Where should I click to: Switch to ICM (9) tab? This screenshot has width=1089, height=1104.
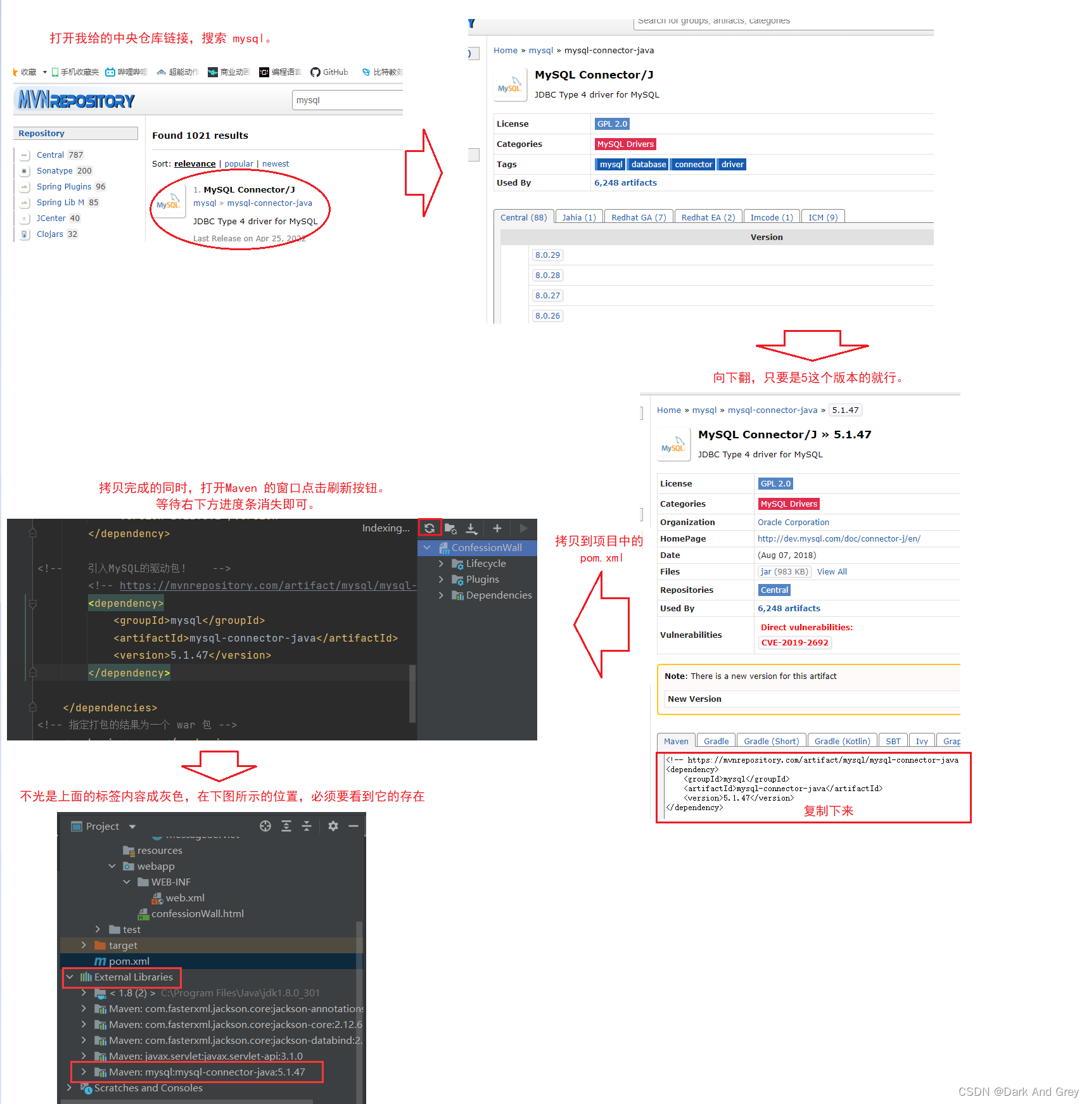point(823,217)
